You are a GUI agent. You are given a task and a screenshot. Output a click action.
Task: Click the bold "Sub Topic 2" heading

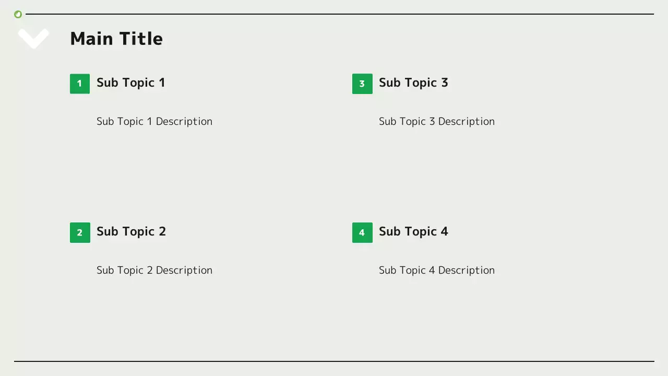point(131,231)
